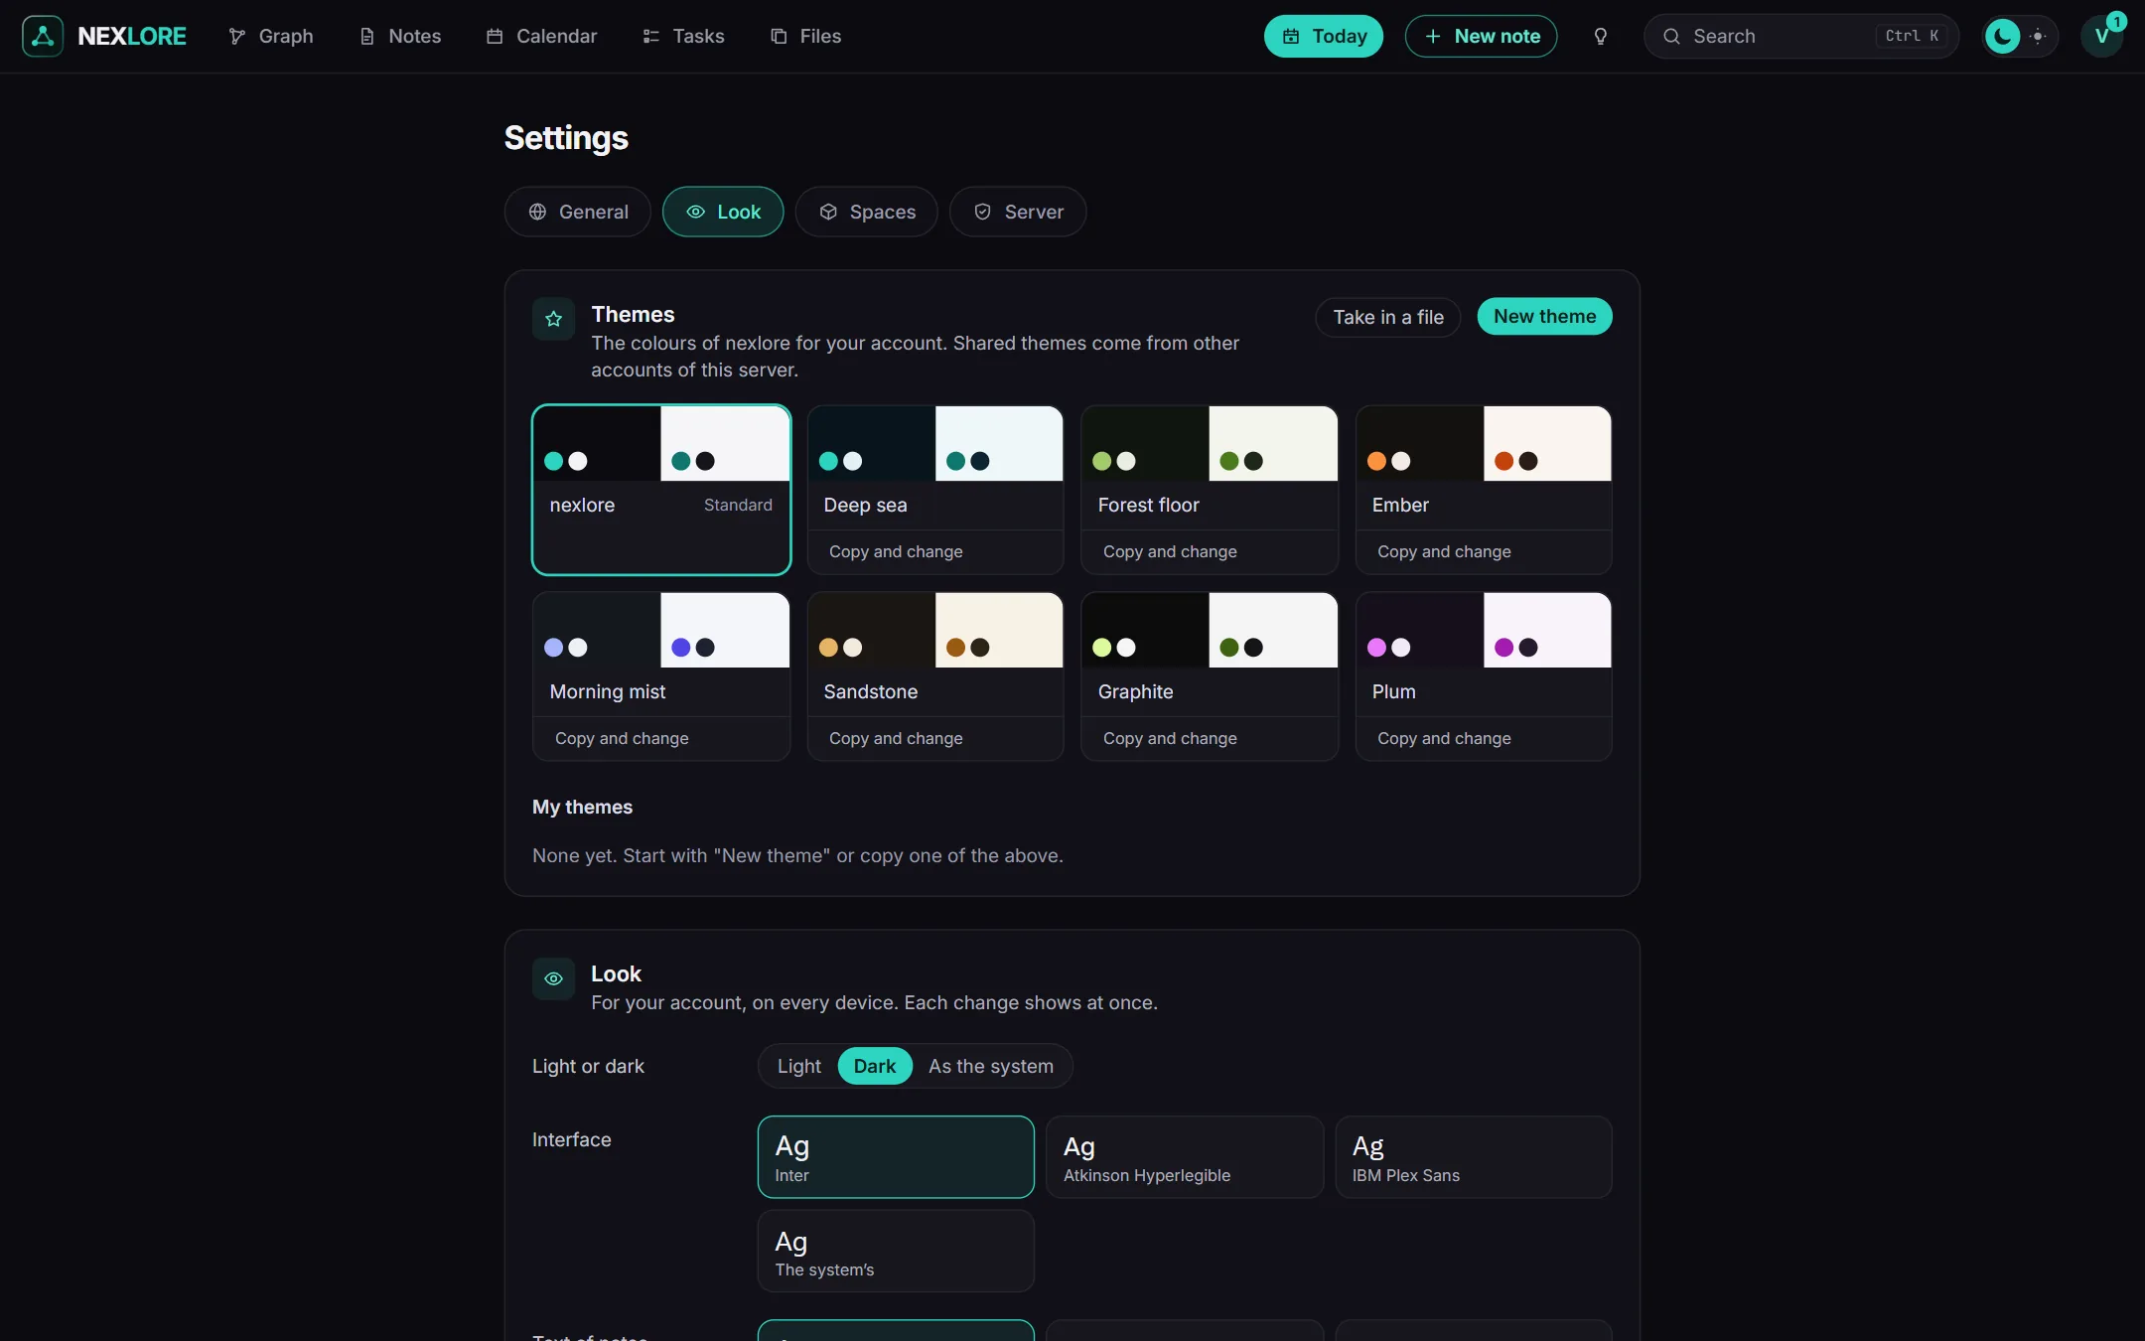The width and height of the screenshot is (2145, 1341).
Task: Choose Light appearance mode
Action: click(799, 1066)
